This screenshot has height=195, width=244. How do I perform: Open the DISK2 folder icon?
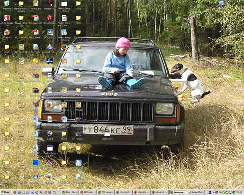point(64,148)
